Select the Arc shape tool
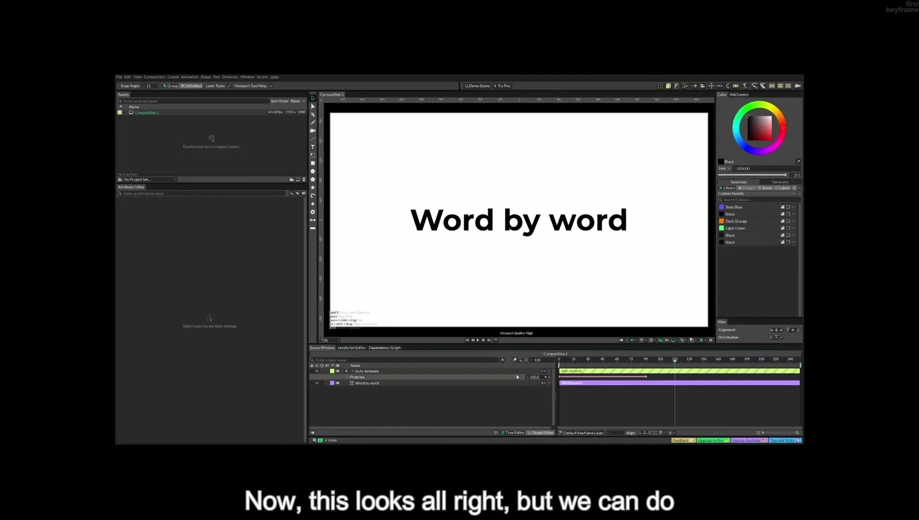919x520 pixels. tap(313, 195)
